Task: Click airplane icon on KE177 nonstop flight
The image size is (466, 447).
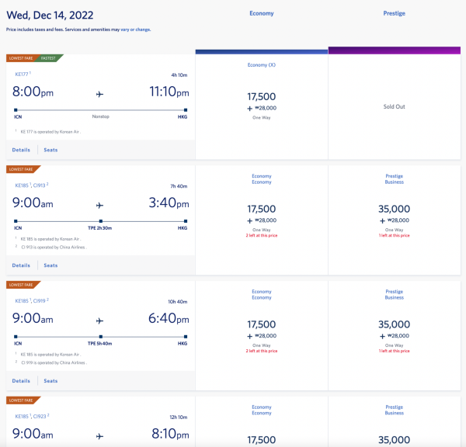Action: pos(99,93)
